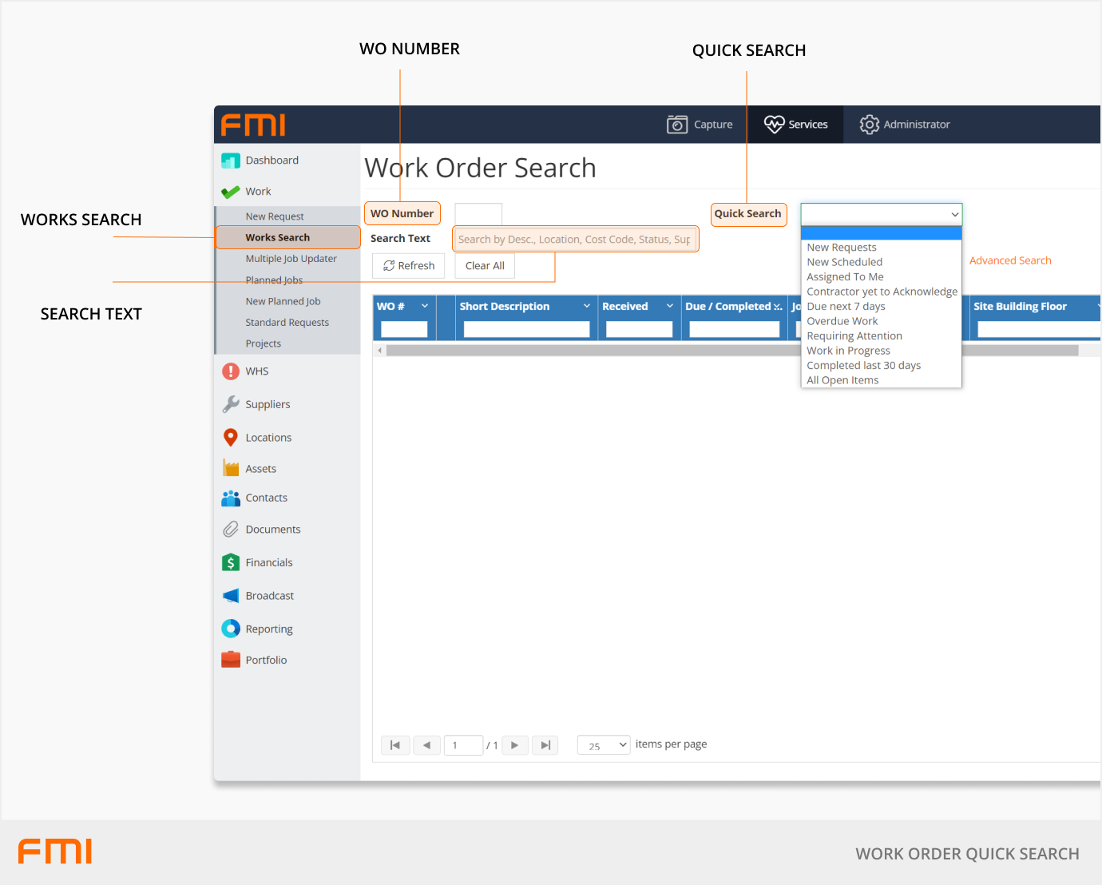The image size is (1102, 885).
Task: Open the Portfolio briefcase icon
Action: (x=231, y=660)
